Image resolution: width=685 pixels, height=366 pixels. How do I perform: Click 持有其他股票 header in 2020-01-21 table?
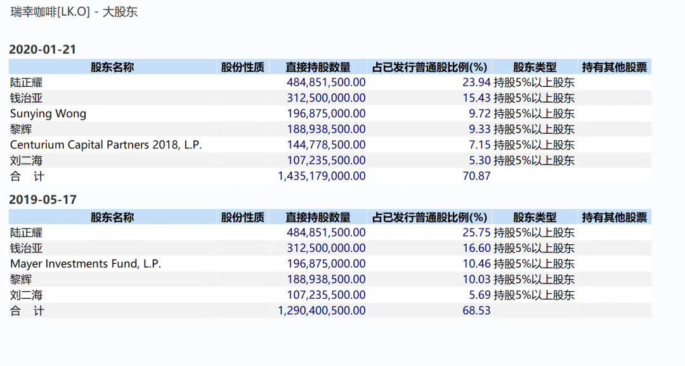tap(614, 67)
